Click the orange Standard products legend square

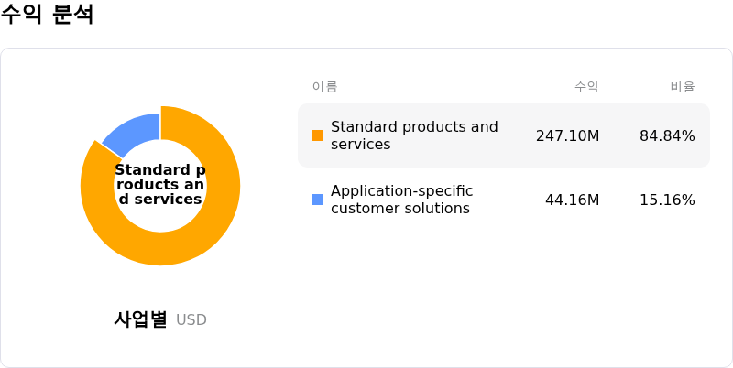[x=318, y=135]
